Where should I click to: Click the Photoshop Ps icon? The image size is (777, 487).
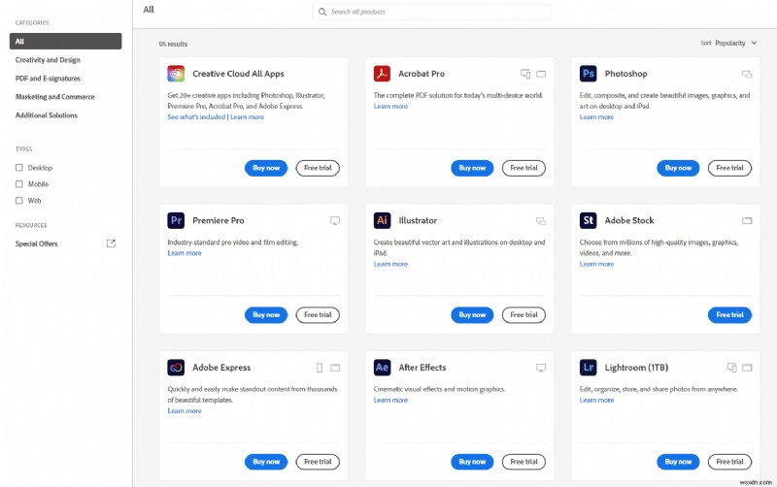pyautogui.click(x=588, y=74)
